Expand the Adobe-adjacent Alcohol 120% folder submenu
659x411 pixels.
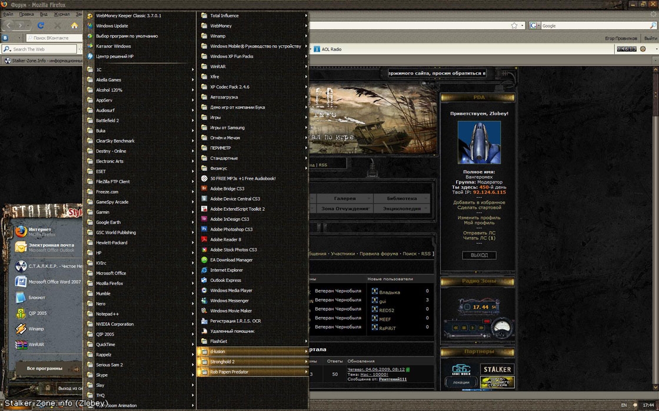(109, 90)
